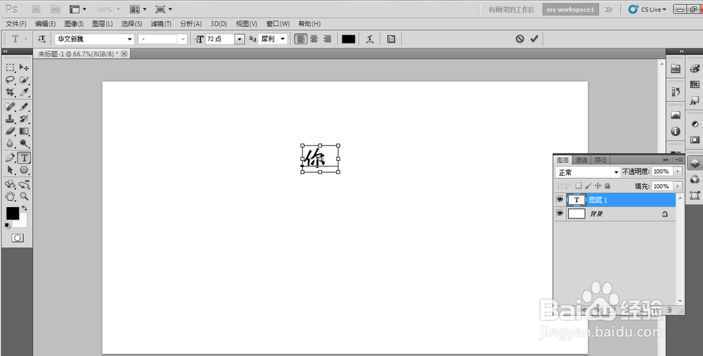Screen dimensions: 703x356
Task: Commit text edit checkmark
Action: [x=534, y=39]
